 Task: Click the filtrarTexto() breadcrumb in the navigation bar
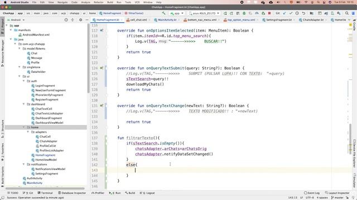click(x=134, y=13)
